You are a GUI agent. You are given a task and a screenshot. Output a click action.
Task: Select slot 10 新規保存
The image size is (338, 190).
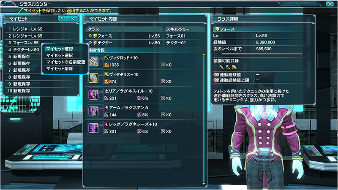click(41, 91)
